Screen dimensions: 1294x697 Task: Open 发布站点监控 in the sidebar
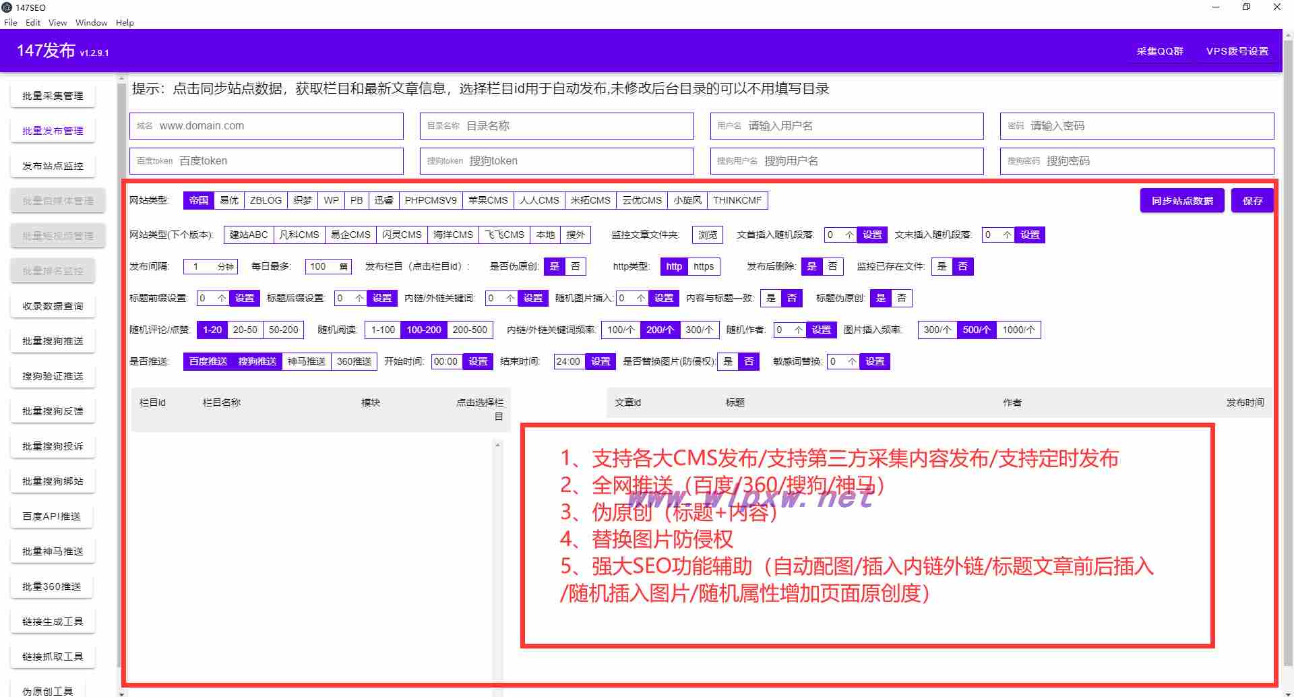(53, 166)
